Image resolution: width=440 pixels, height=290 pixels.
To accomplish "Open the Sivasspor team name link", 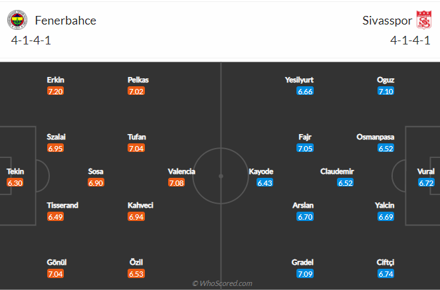I will tap(385, 21).
